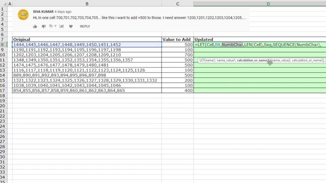Click cell starting with 1038,1039,1040
The width and height of the screenshot is (326, 183).
tap(87, 85)
